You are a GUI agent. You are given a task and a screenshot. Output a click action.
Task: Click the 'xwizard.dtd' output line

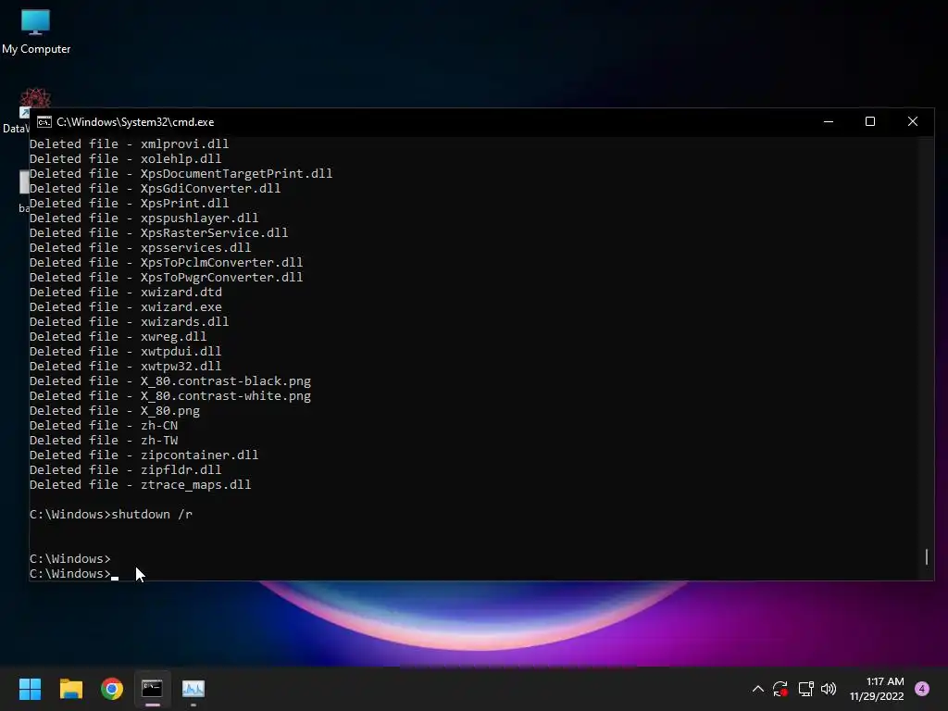[126, 292]
